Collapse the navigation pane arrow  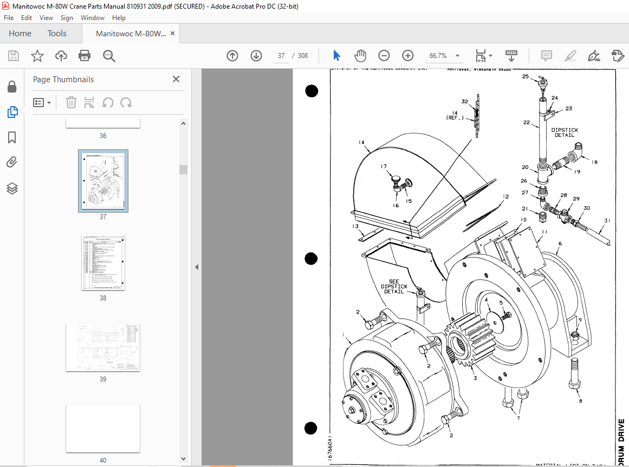[197, 267]
